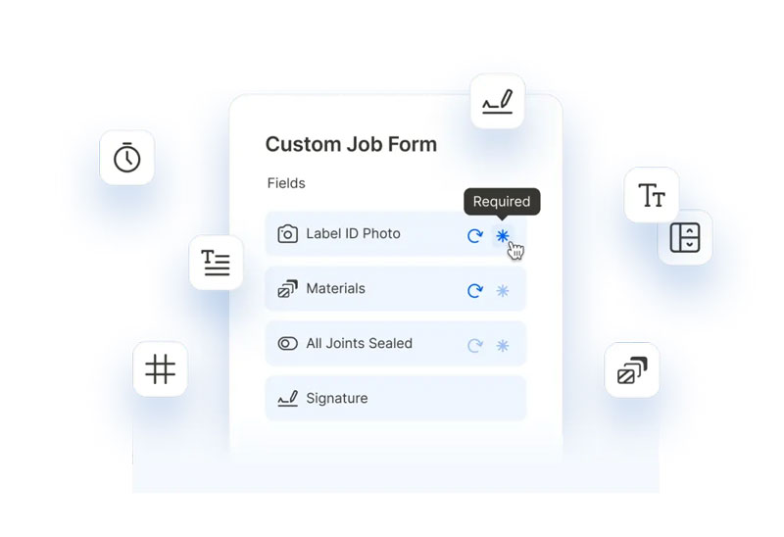Viewport: 784px width, 537px height.
Task: Click faded repeat arrow on All Joints Sealed
Action: coord(475,346)
